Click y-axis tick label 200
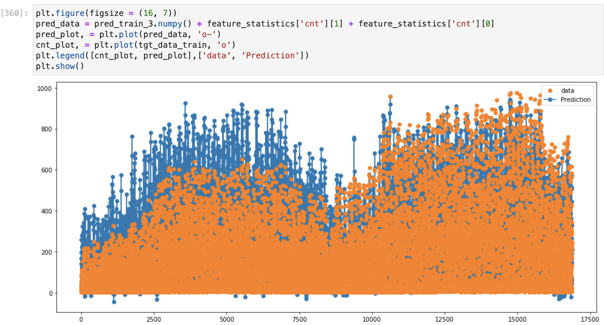This screenshot has height=325, width=604. 46,252
